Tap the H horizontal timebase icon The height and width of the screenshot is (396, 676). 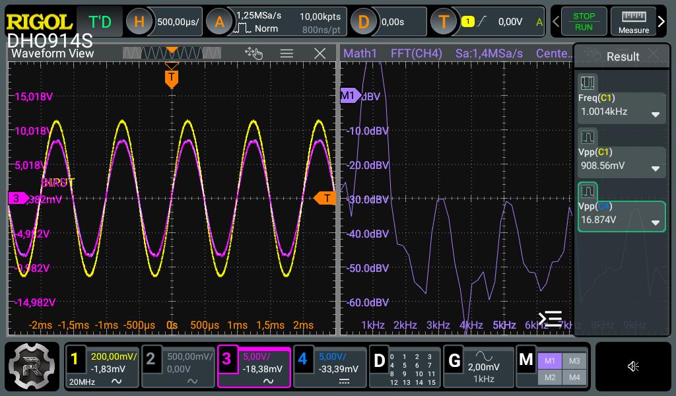[x=139, y=22]
